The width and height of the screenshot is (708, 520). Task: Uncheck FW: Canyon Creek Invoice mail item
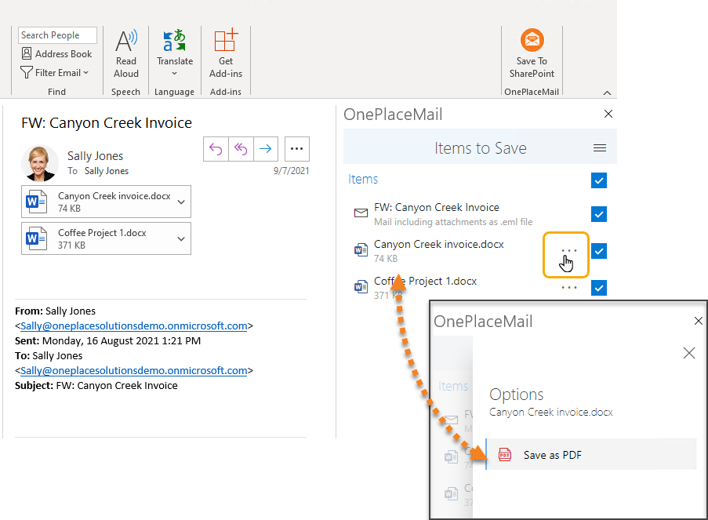pyautogui.click(x=599, y=214)
